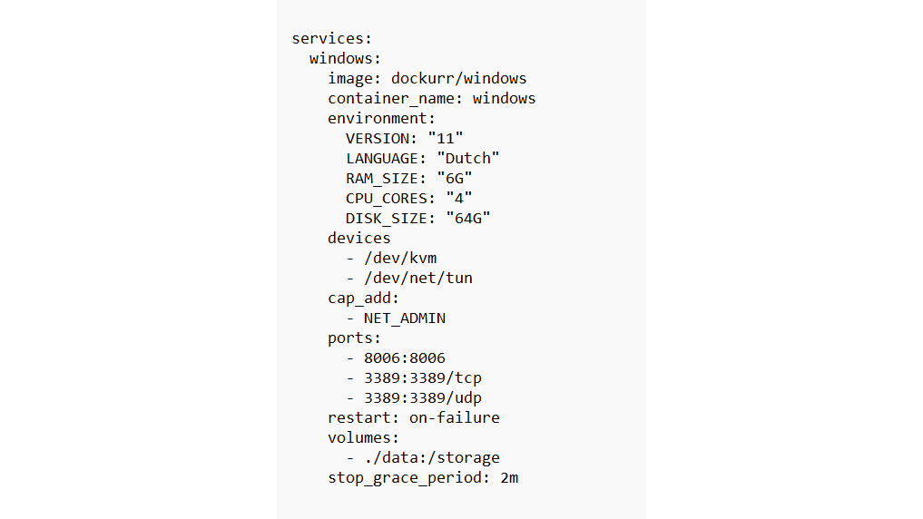Click the '/dev/net/tun' device entry
The height and width of the screenshot is (519, 923).
(417, 278)
